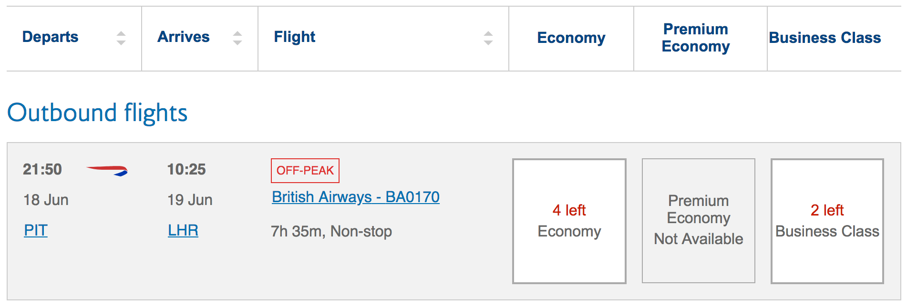The image size is (907, 308).
Task: Select the Premium Economy column heading
Action: 696,38
